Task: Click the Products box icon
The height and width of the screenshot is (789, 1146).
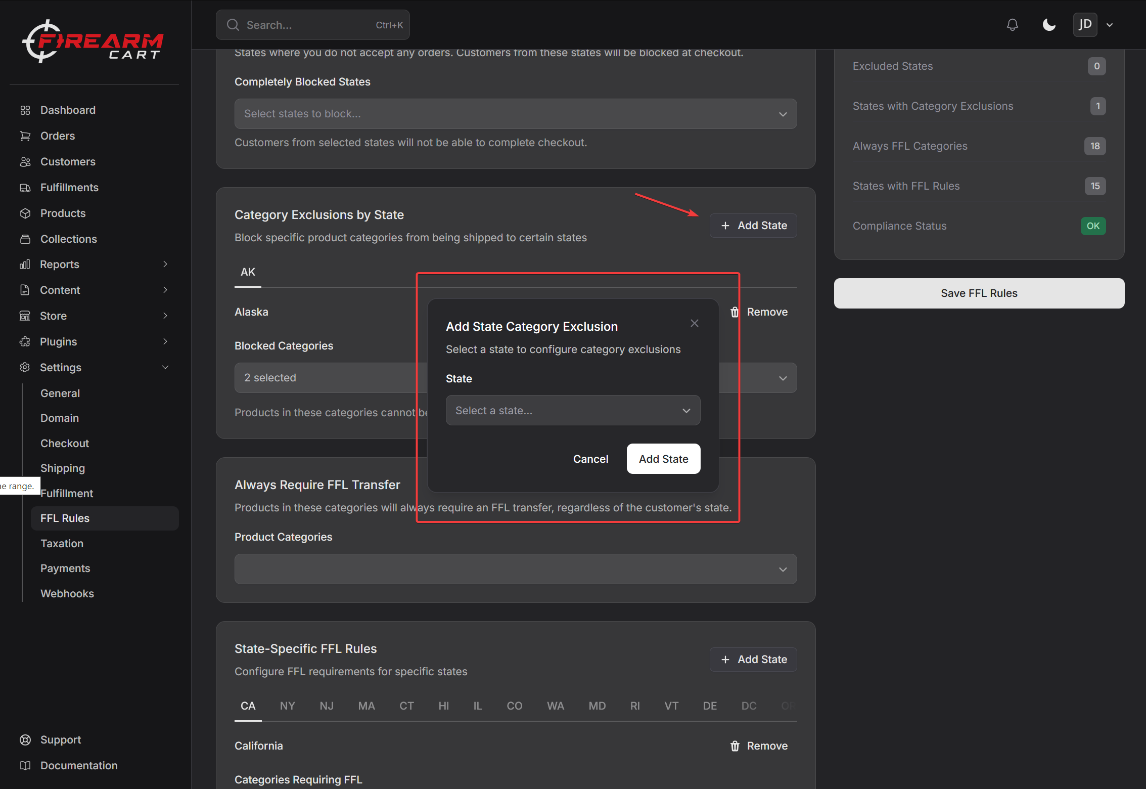Action: tap(25, 213)
